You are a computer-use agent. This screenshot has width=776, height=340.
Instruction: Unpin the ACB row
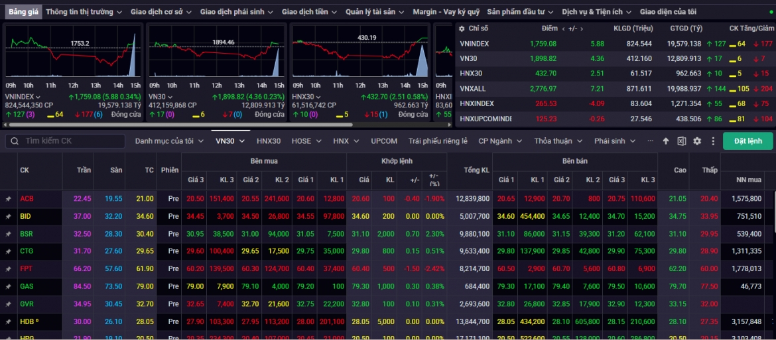pyautogui.click(x=8, y=199)
